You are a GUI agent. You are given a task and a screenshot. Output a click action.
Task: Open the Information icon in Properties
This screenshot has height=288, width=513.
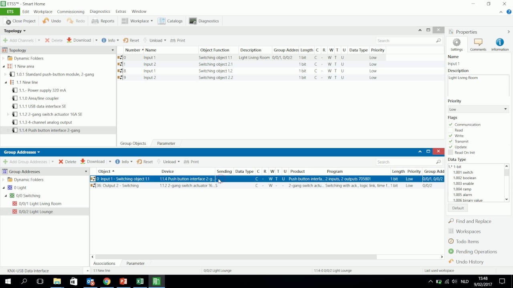click(x=500, y=42)
